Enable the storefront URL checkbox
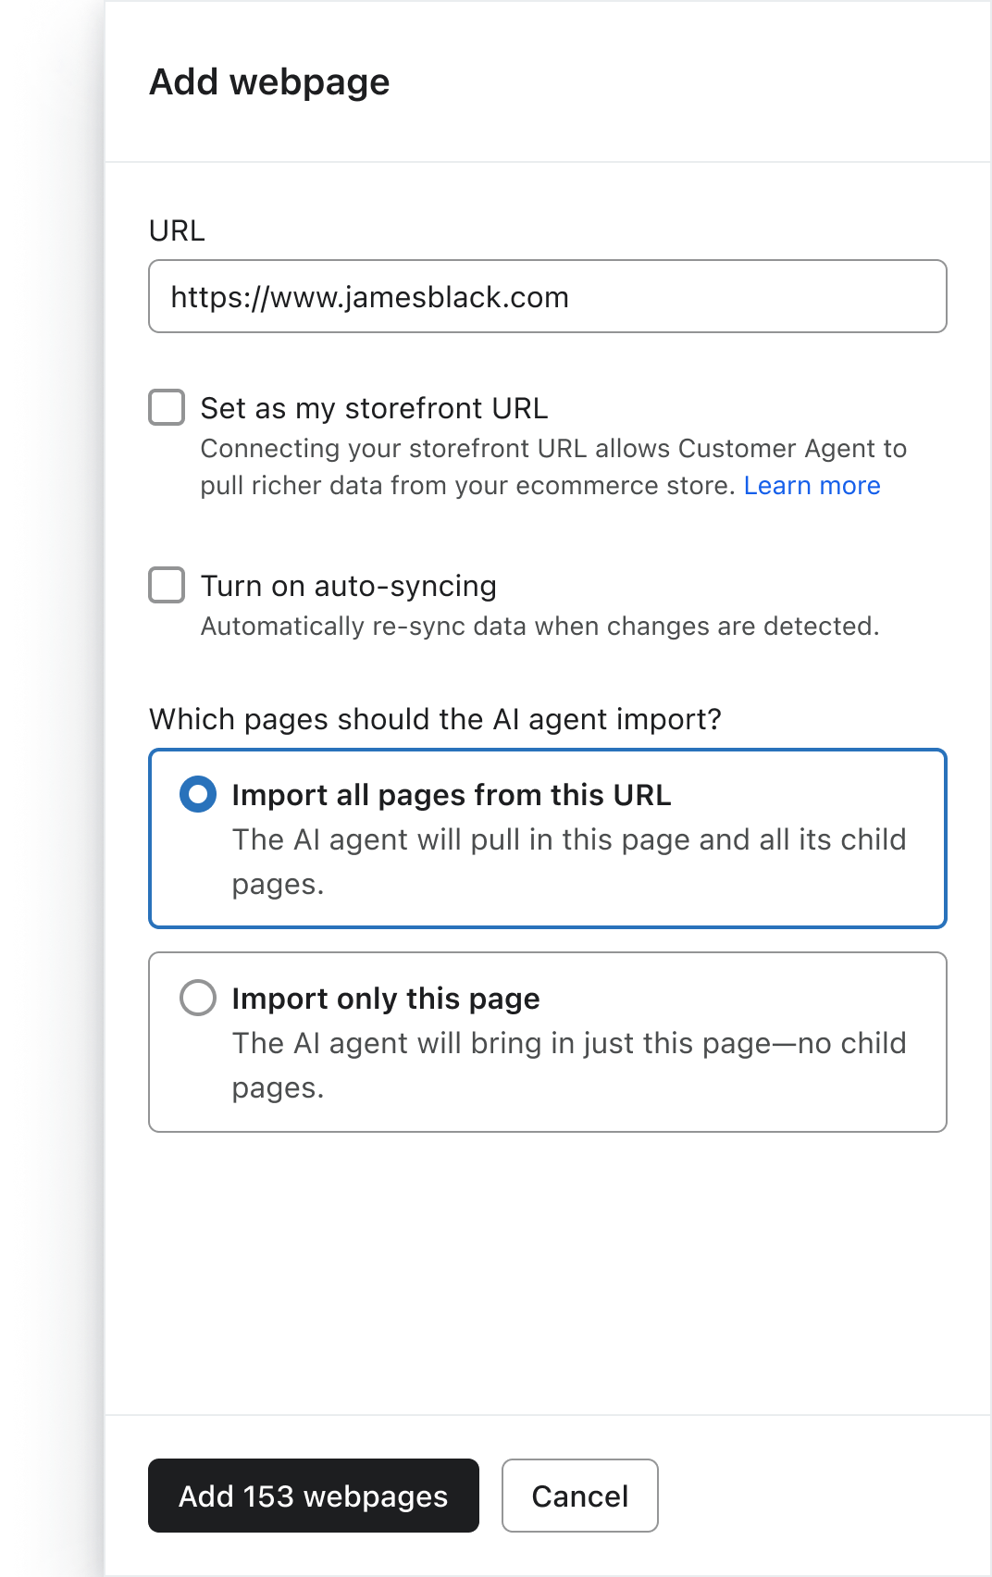Image resolution: width=992 pixels, height=1577 pixels. pyautogui.click(x=167, y=407)
